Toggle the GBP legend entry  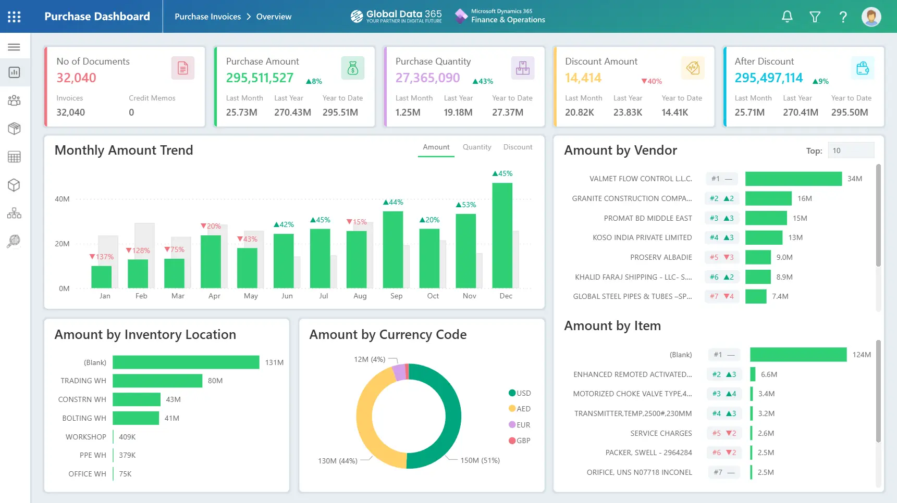pyautogui.click(x=520, y=441)
